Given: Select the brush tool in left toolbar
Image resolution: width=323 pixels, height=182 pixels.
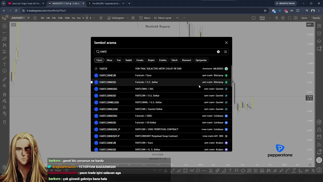Looking at the screenshot, I should [x=5, y=58].
